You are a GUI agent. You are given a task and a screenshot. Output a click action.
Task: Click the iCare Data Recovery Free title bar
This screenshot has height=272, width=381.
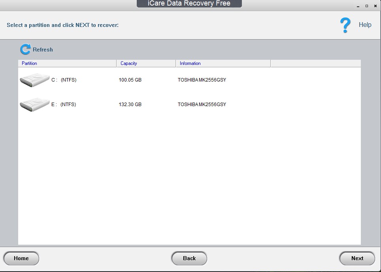pyautogui.click(x=190, y=4)
